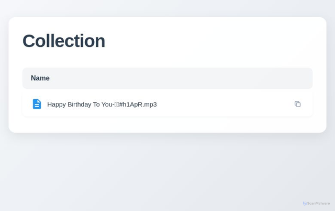The width and height of the screenshot is (335, 211).
Task: Click the Name column header
Action: [x=40, y=78]
